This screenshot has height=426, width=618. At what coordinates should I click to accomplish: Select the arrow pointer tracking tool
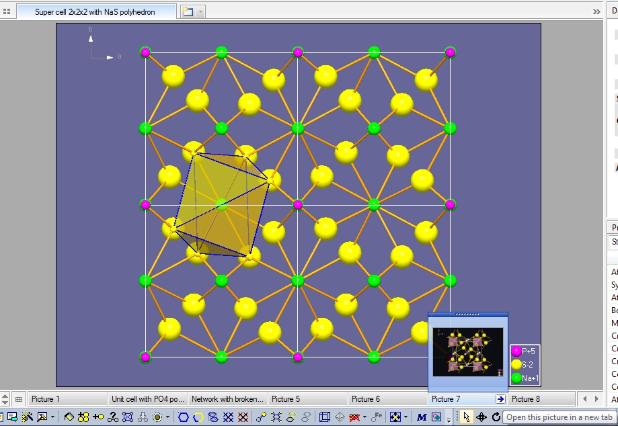(467, 417)
